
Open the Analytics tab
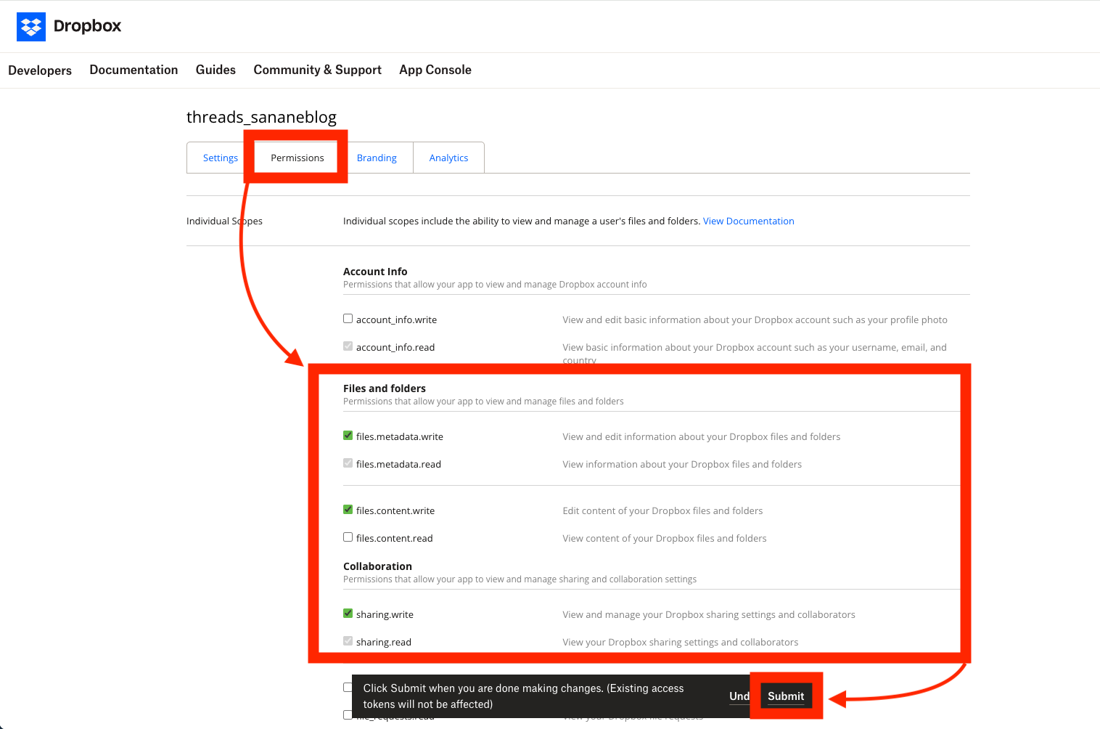[x=448, y=158]
